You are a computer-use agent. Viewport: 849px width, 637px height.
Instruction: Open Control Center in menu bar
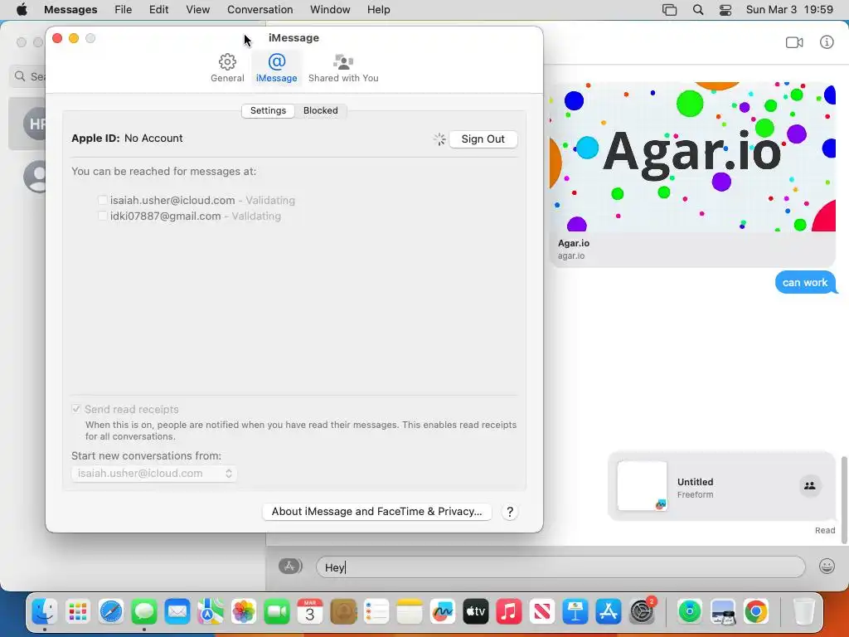pos(725,10)
